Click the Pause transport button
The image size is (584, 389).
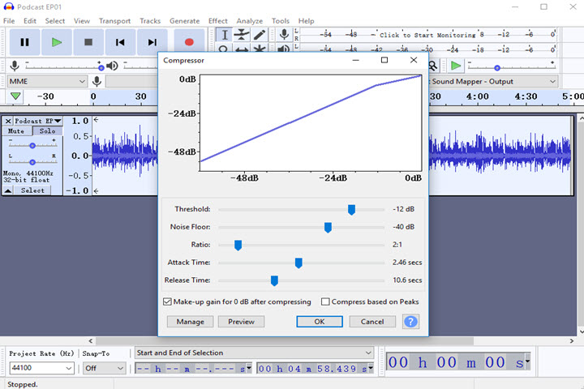(x=24, y=42)
